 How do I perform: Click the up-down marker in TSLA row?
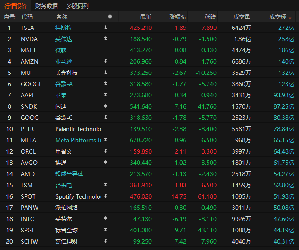[x=106, y=27]
